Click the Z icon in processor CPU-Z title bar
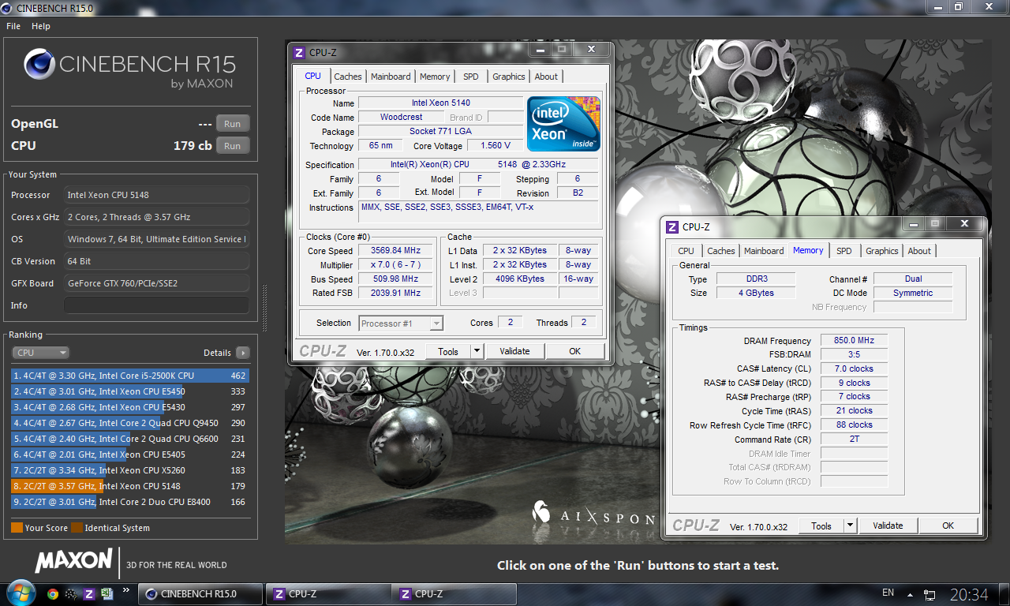The width and height of the screenshot is (1010, 606). tap(298, 53)
